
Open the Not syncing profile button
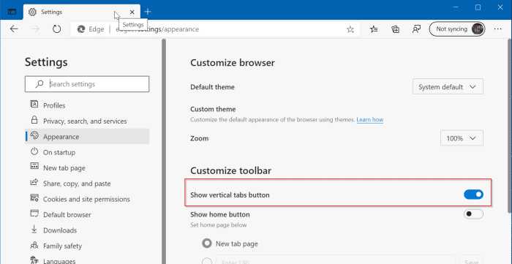[457, 29]
